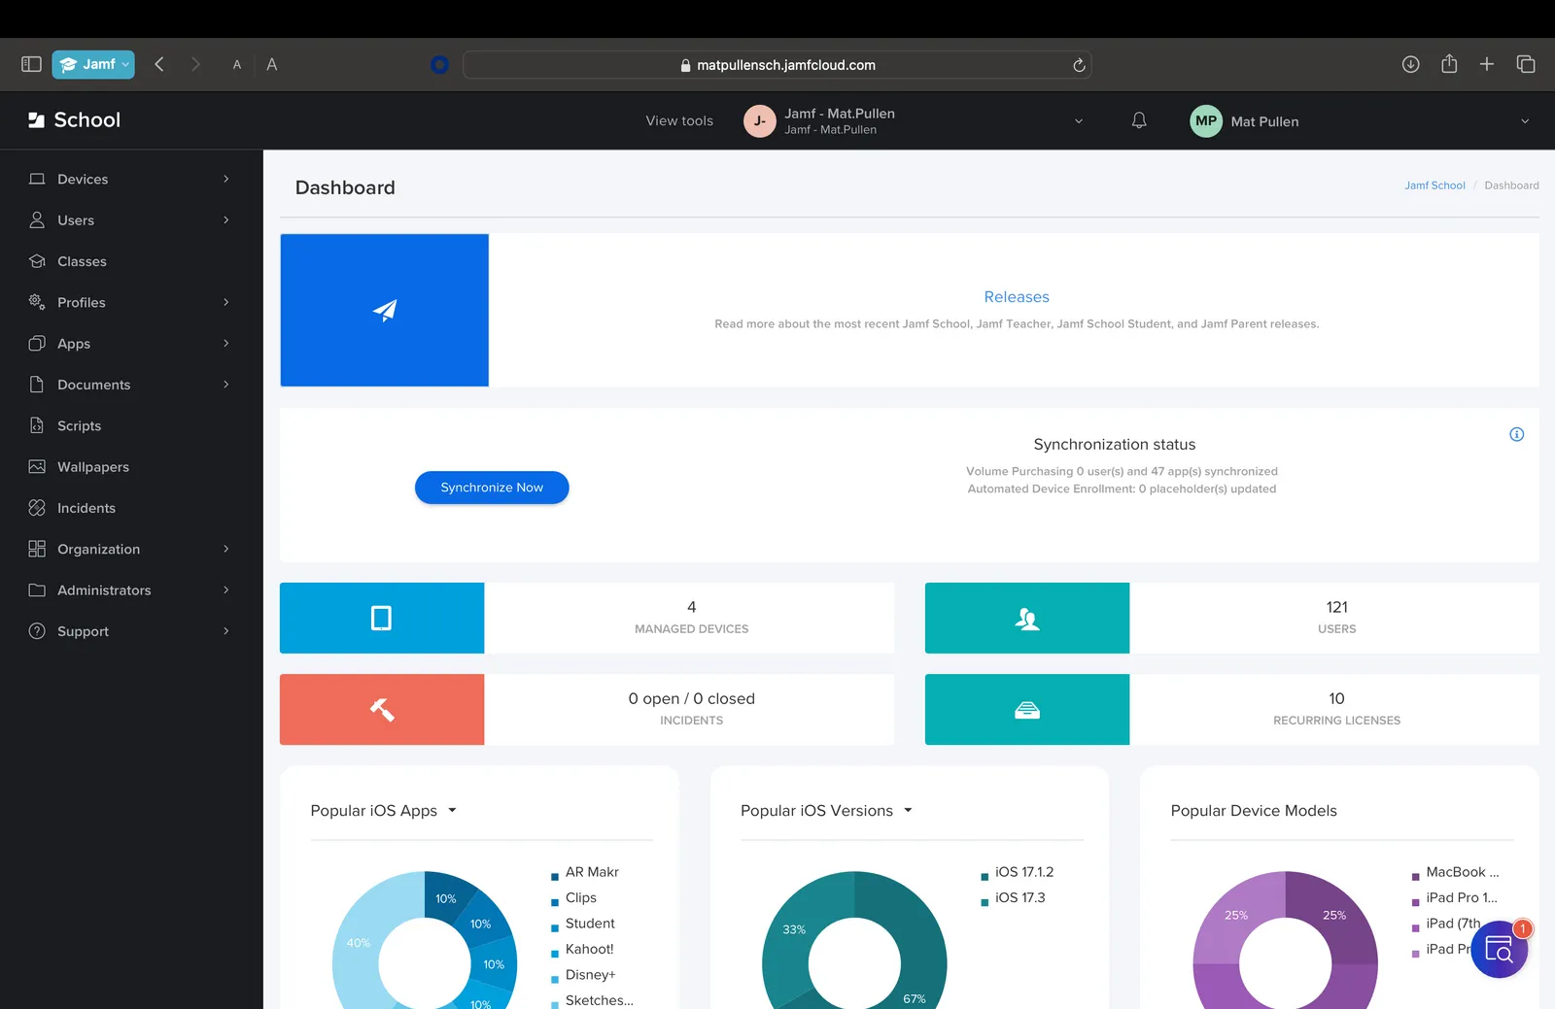
Task: Toggle the Safari sidebar icon
Action: point(31,64)
